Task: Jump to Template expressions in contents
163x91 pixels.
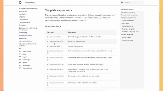Action: point(129,18)
